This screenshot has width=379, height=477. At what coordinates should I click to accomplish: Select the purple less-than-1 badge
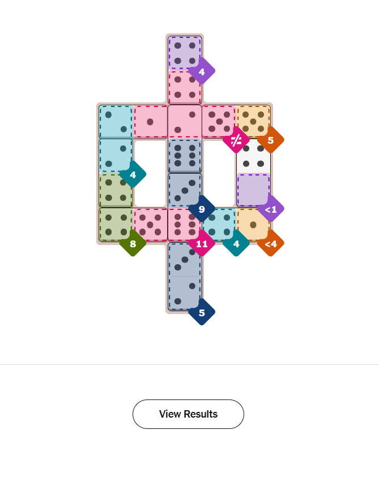pos(270,209)
